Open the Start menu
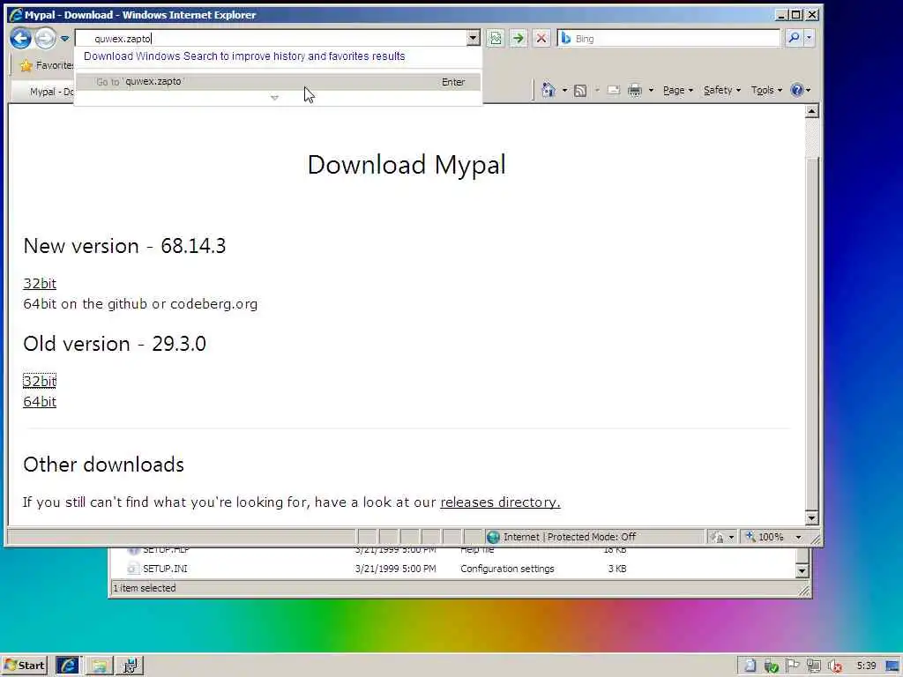Image resolution: width=903 pixels, height=677 pixels. pos(24,666)
